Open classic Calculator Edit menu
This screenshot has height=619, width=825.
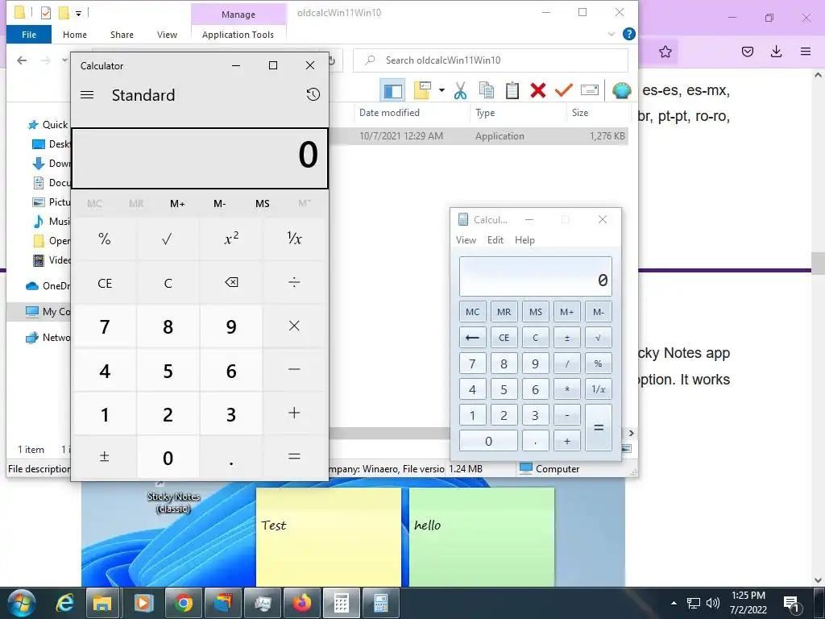[495, 240]
